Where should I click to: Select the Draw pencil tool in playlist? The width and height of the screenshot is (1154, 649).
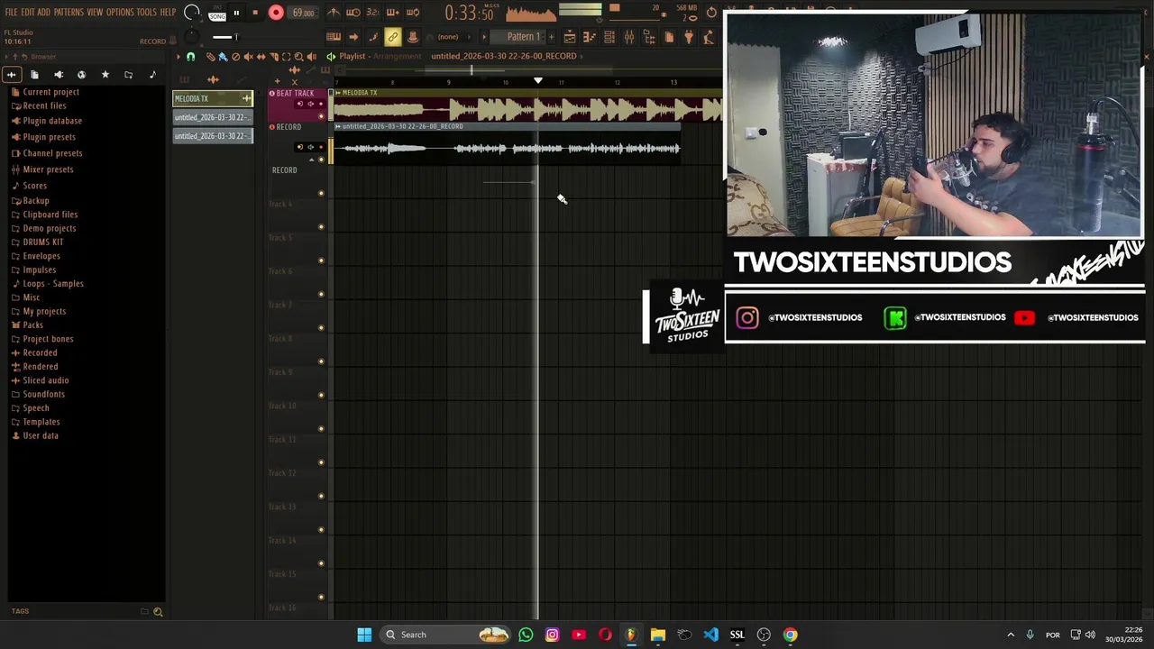coord(210,57)
